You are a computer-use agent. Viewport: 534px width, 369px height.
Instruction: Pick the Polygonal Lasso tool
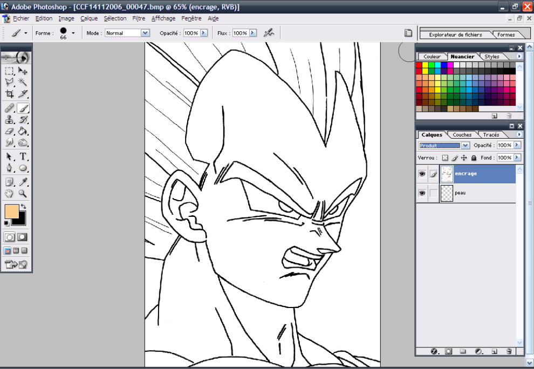9,82
